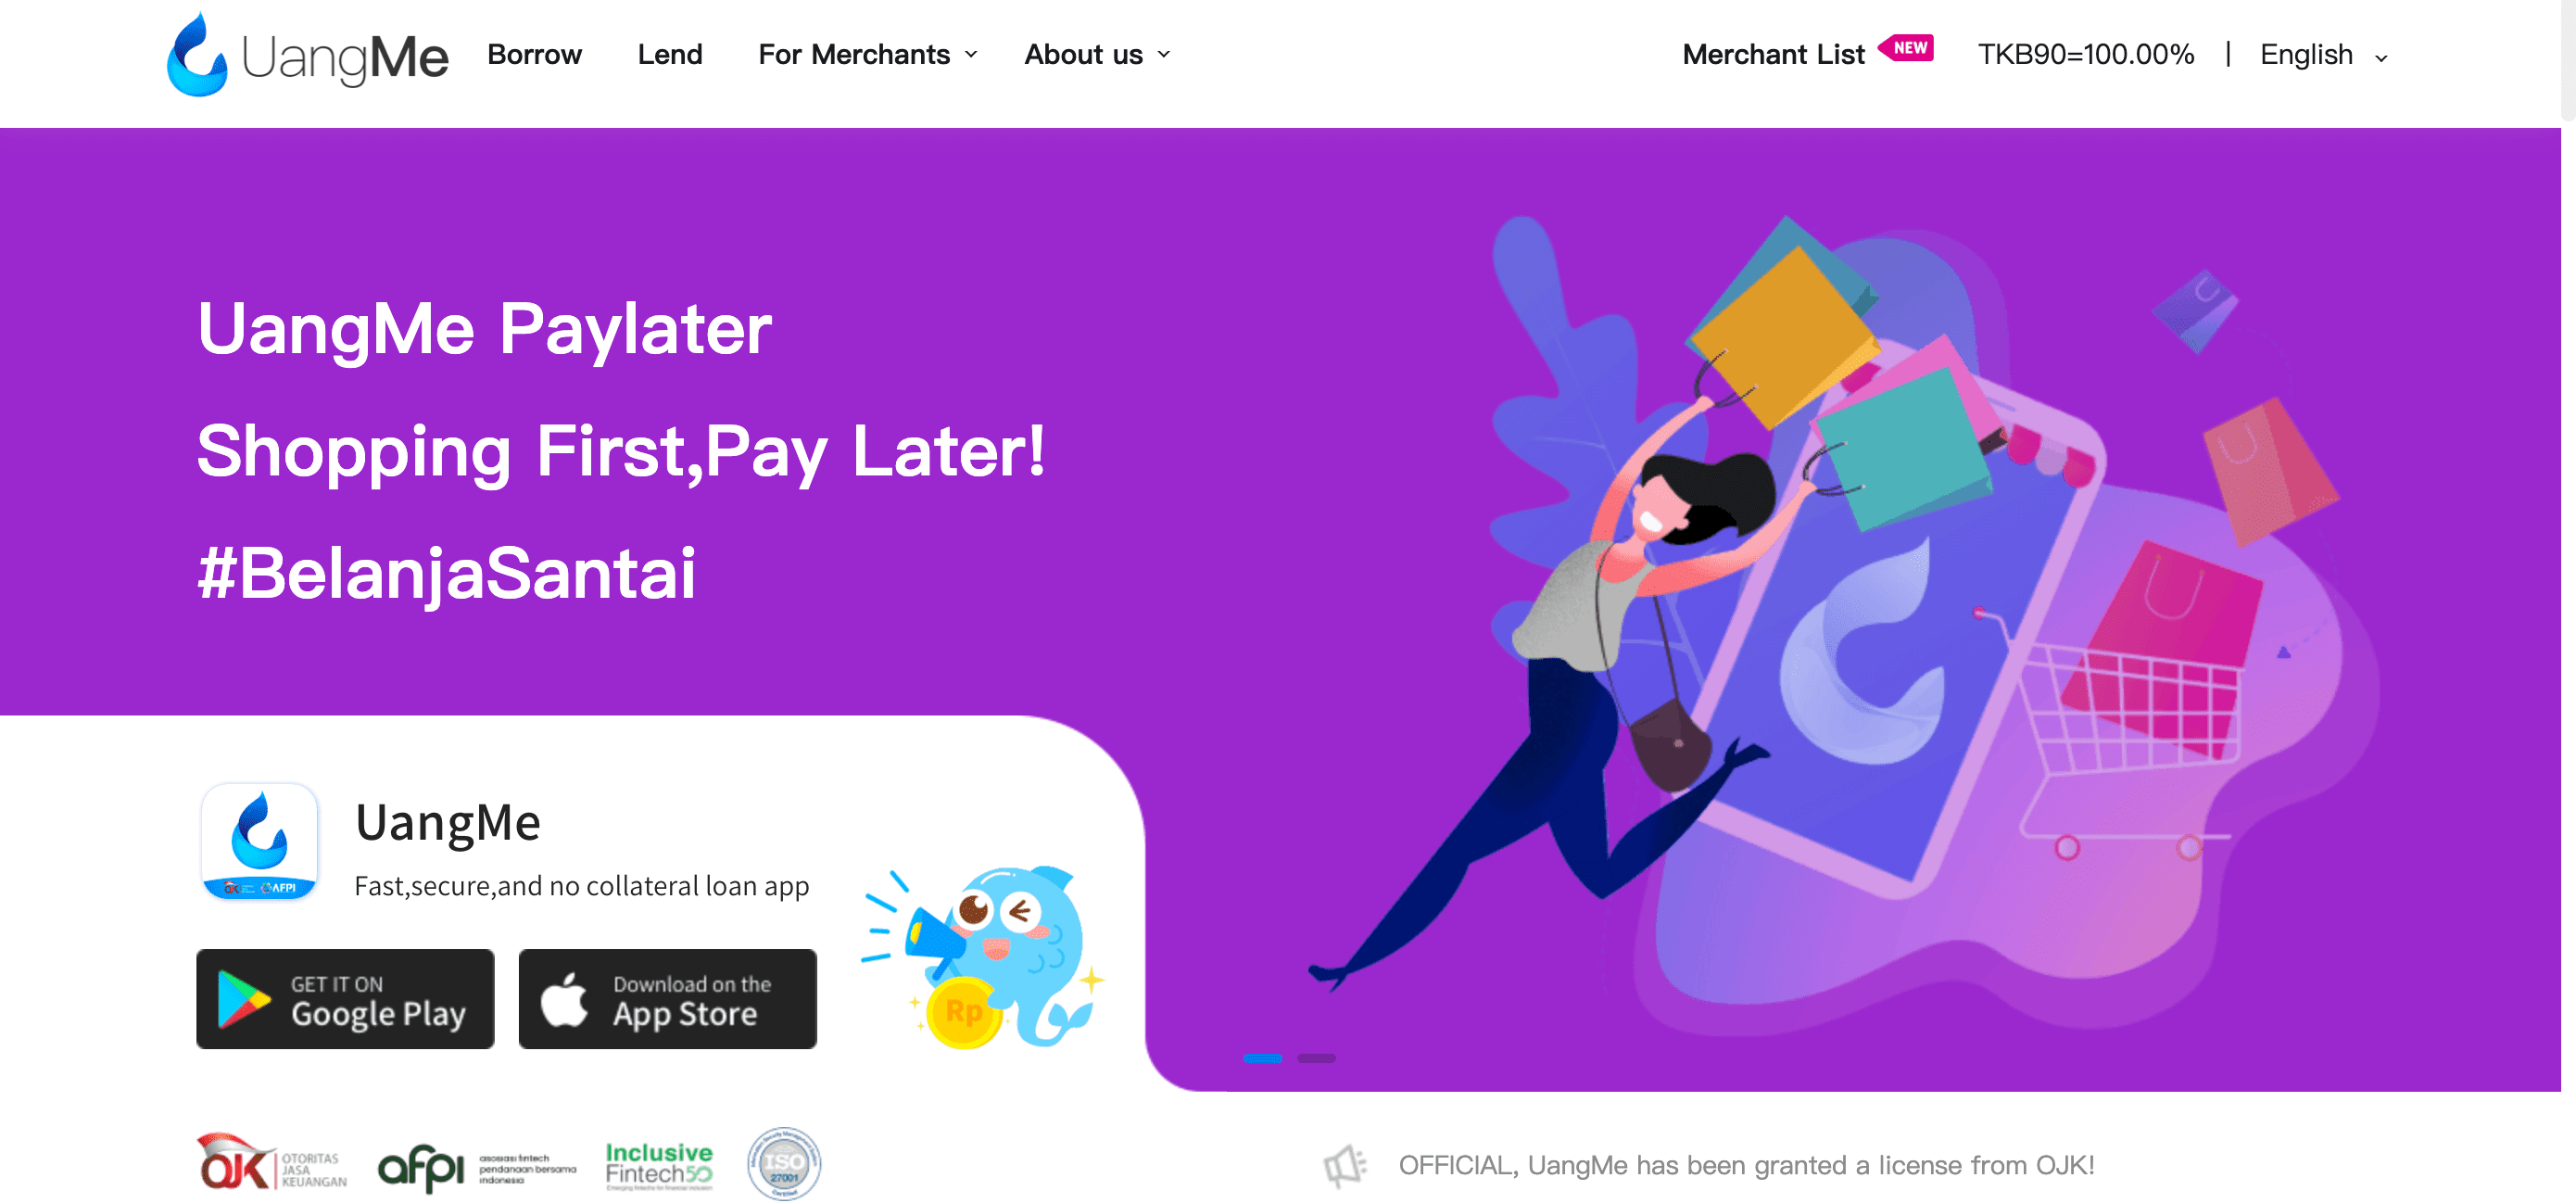Screen dimensions: 2576x1203
Task: Click the Download on the App Store button
Action: coord(667,999)
